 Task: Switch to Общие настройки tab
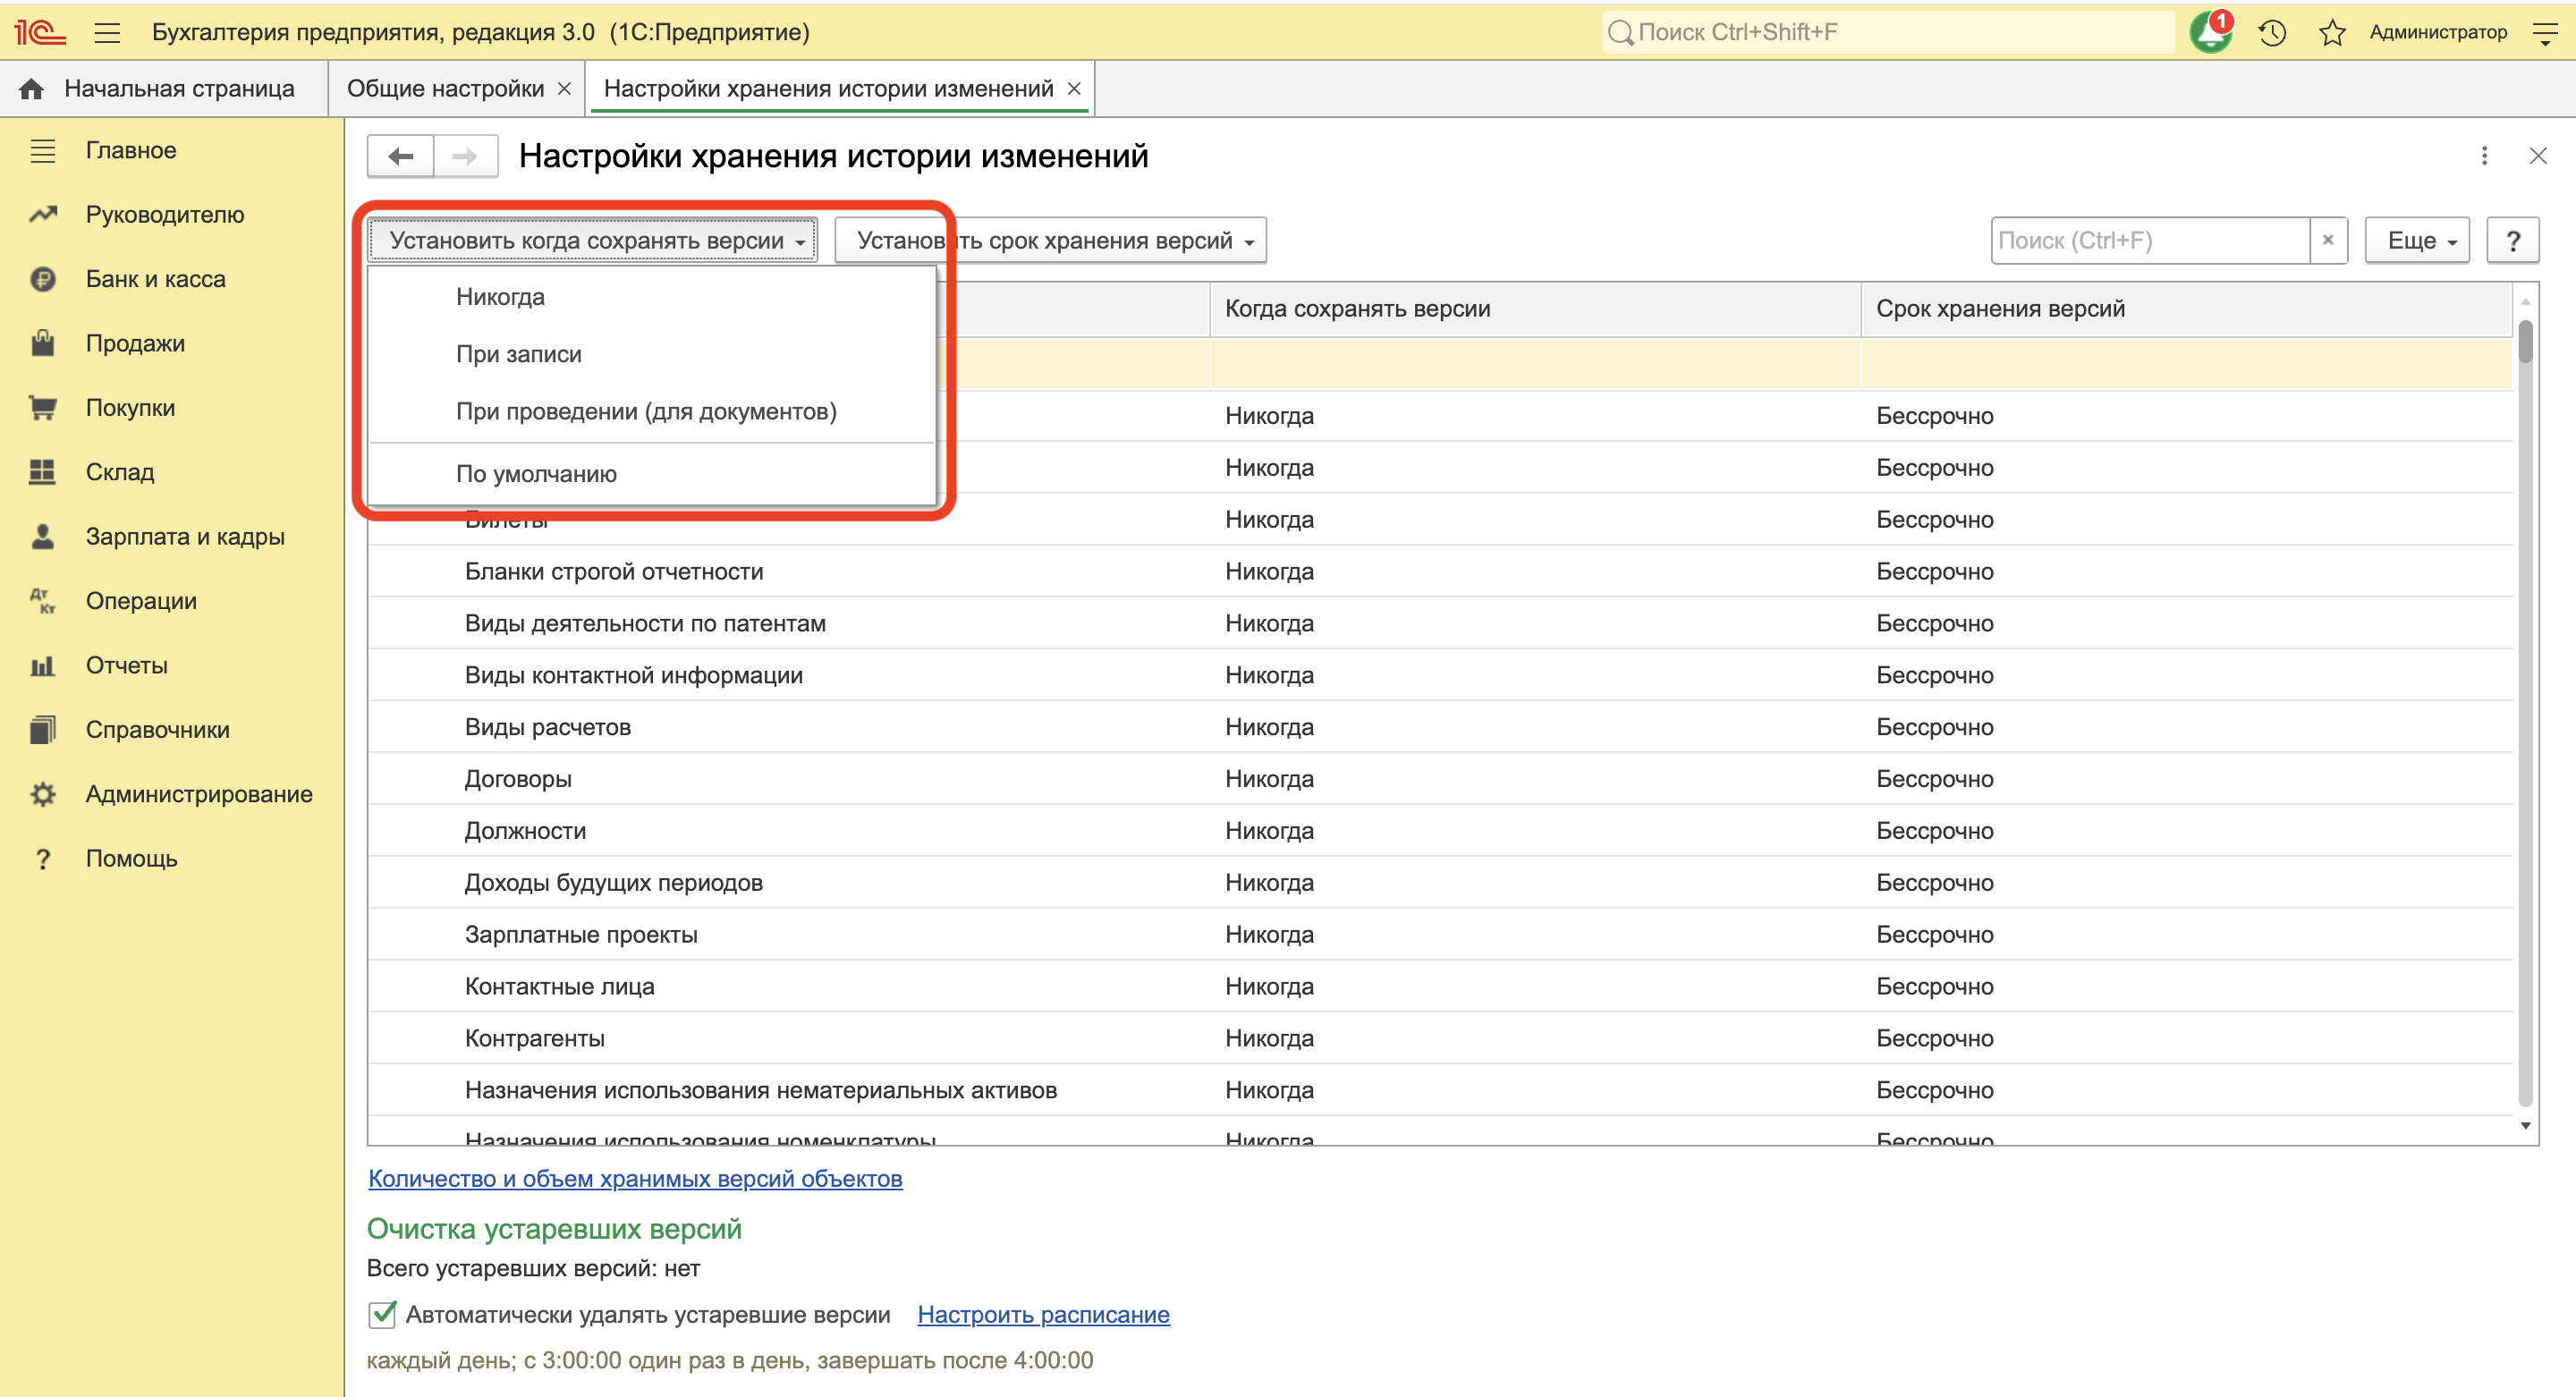click(445, 89)
